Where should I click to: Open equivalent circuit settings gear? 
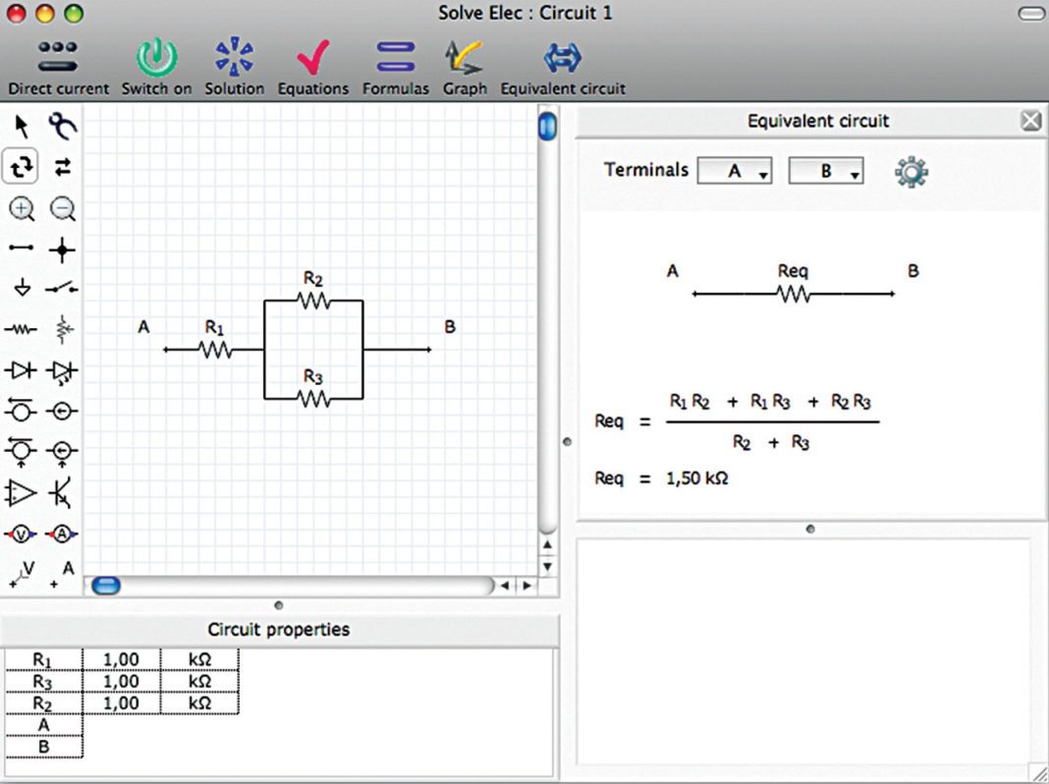coord(911,170)
